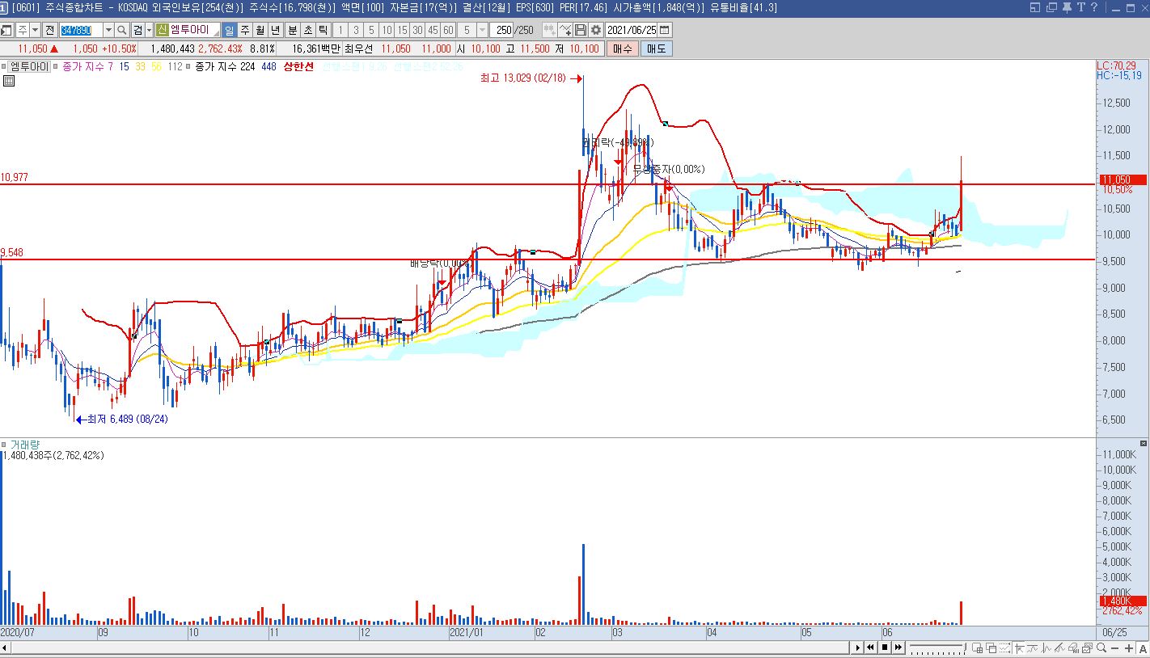The height and width of the screenshot is (658, 1150).
Task: Click the 2021/06/25 date field
Action: coord(631,30)
